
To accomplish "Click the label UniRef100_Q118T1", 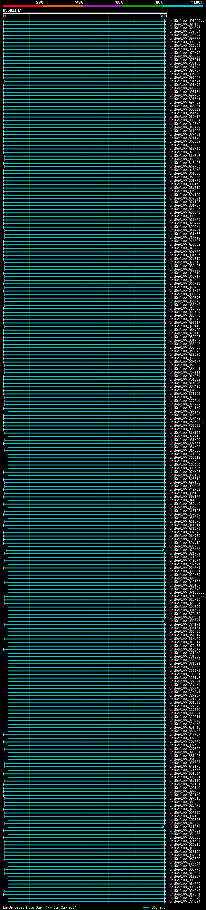I will (184, 525).
